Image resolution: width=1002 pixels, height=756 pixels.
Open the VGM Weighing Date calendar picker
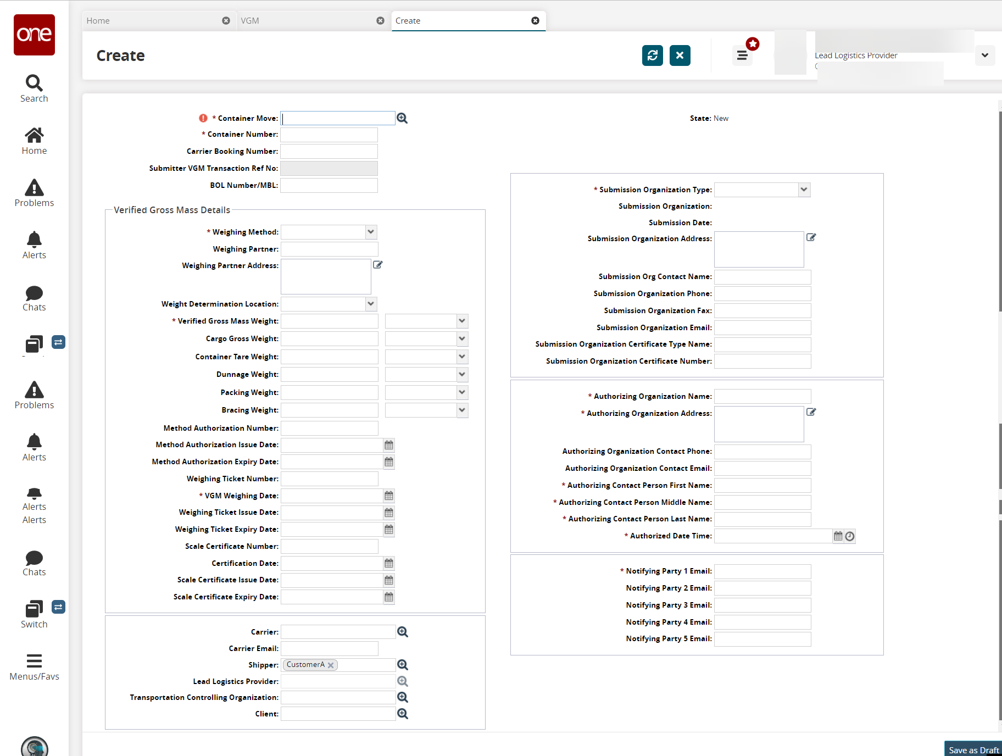pyautogui.click(x=389, y=496)
